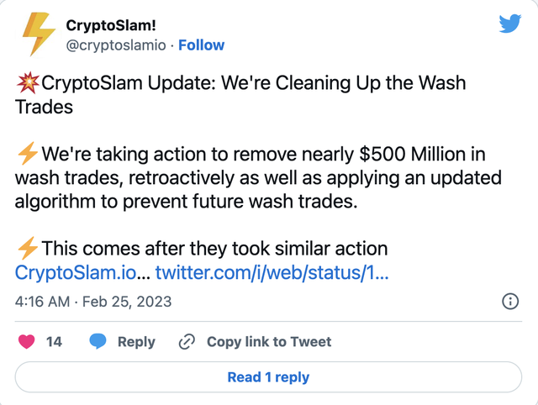Click the 4:16 AM Feb 25, 2023 timestamp
Viewport: 538px width, 405px height.
[93, 301]
